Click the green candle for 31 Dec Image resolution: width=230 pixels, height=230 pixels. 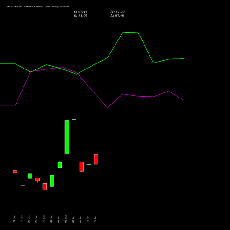tap(52, 181)
